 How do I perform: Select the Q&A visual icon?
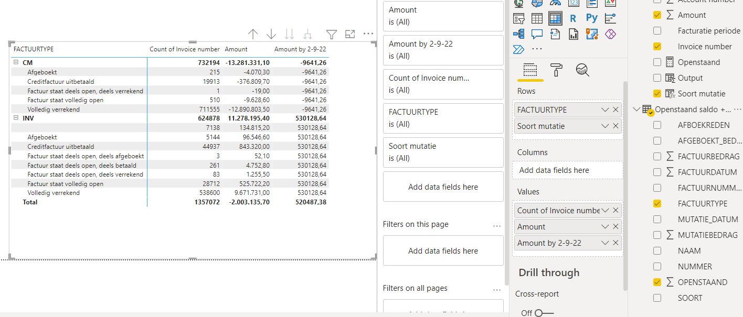tap(537, 34)
